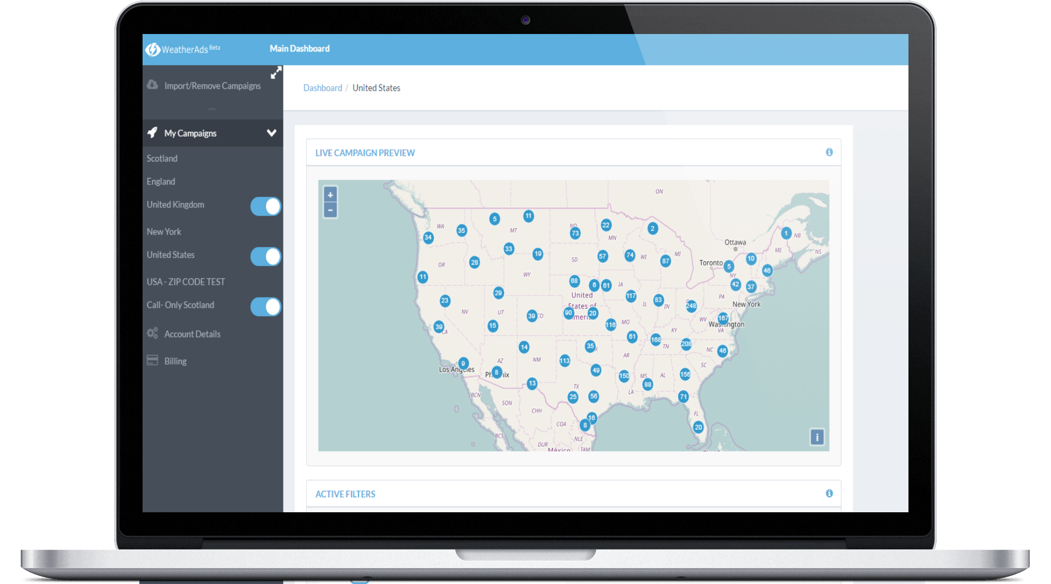This screenshot has width=1051, height=584.
Task: Click the Import/Remove Campaigns cloud icon
Action: (x=153, y=85)
